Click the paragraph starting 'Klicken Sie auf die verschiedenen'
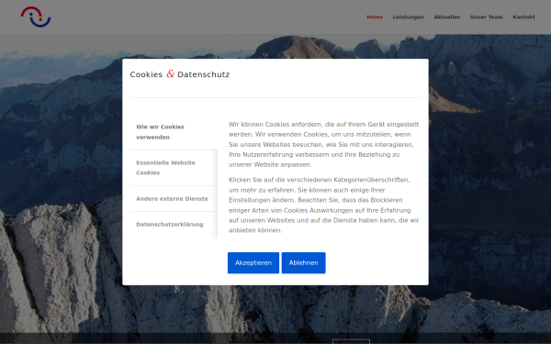This screenshot has height=344, width=551. tap(323, 205)
